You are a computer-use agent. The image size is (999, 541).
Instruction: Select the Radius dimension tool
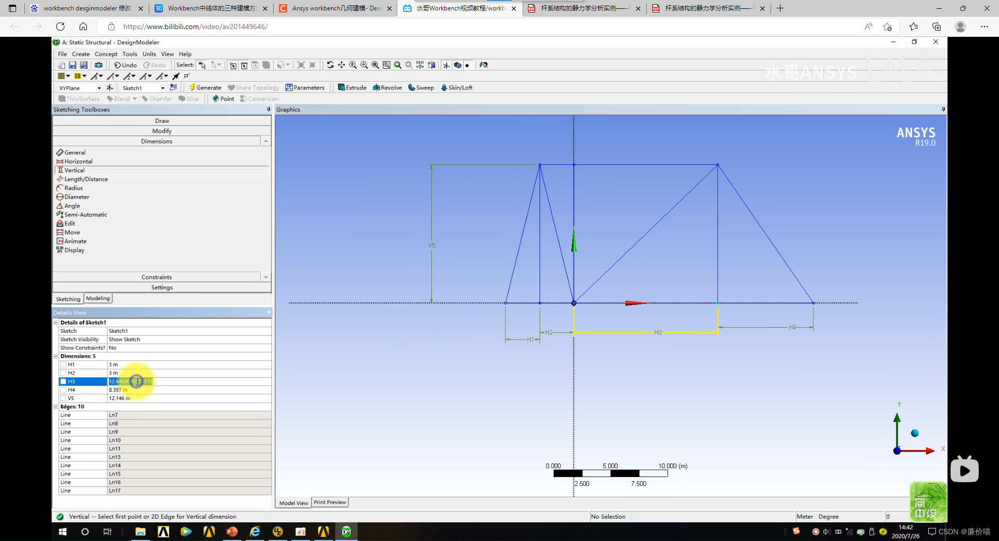tap(70, 188)
